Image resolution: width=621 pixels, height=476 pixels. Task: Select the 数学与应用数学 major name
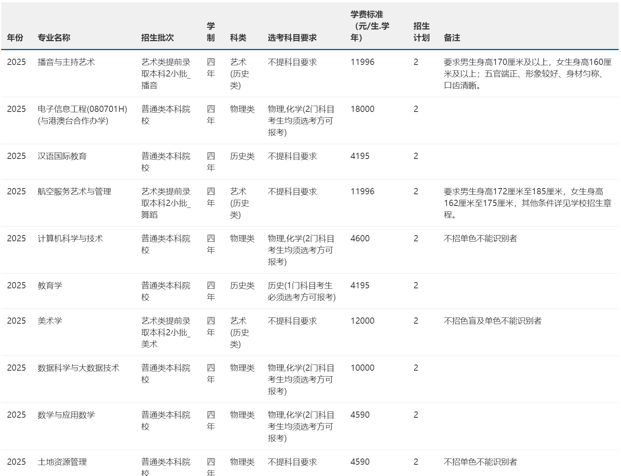click(x=66, y=415)
